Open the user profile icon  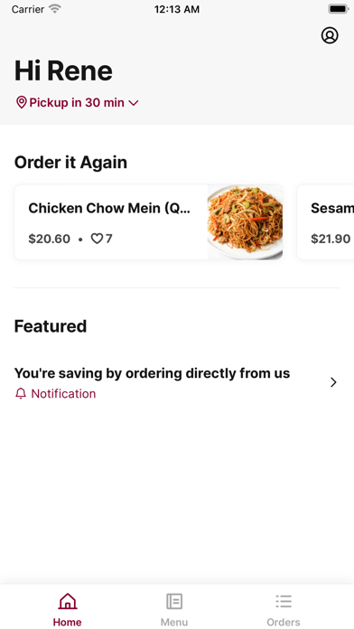330,35
